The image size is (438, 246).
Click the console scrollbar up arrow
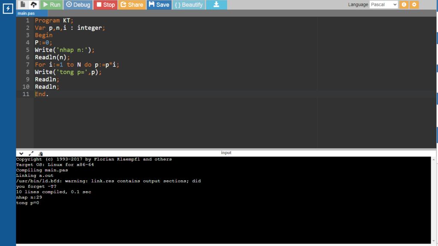(434, 160)
